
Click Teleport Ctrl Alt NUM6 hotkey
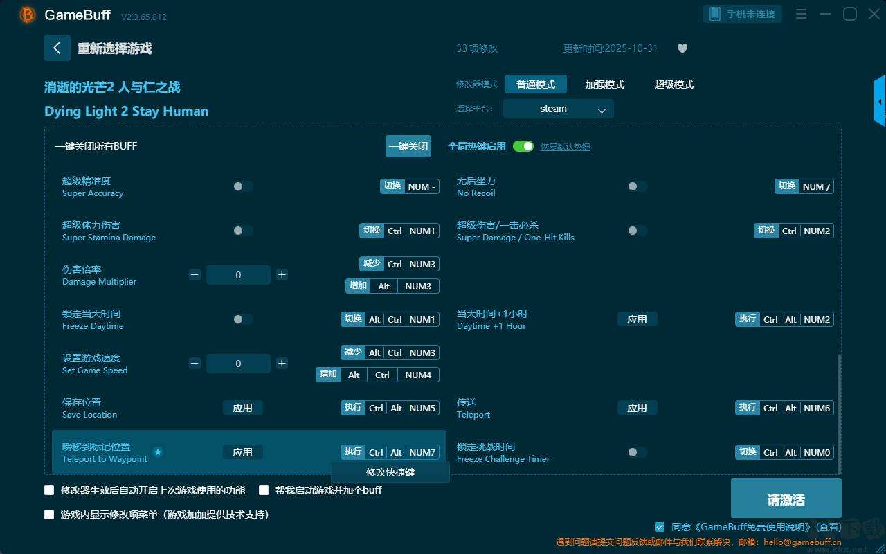click(x=784, y=408)
